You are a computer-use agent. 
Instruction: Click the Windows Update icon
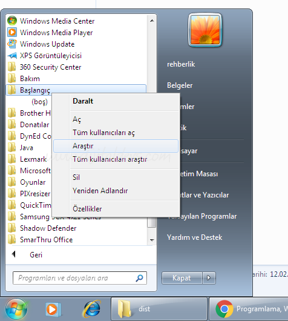point(12,44)
